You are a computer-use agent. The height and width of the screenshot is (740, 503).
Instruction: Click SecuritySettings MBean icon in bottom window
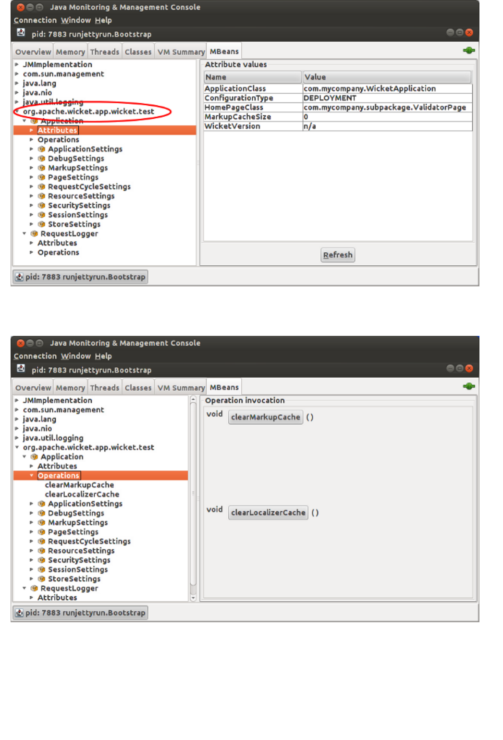point(42,560)
